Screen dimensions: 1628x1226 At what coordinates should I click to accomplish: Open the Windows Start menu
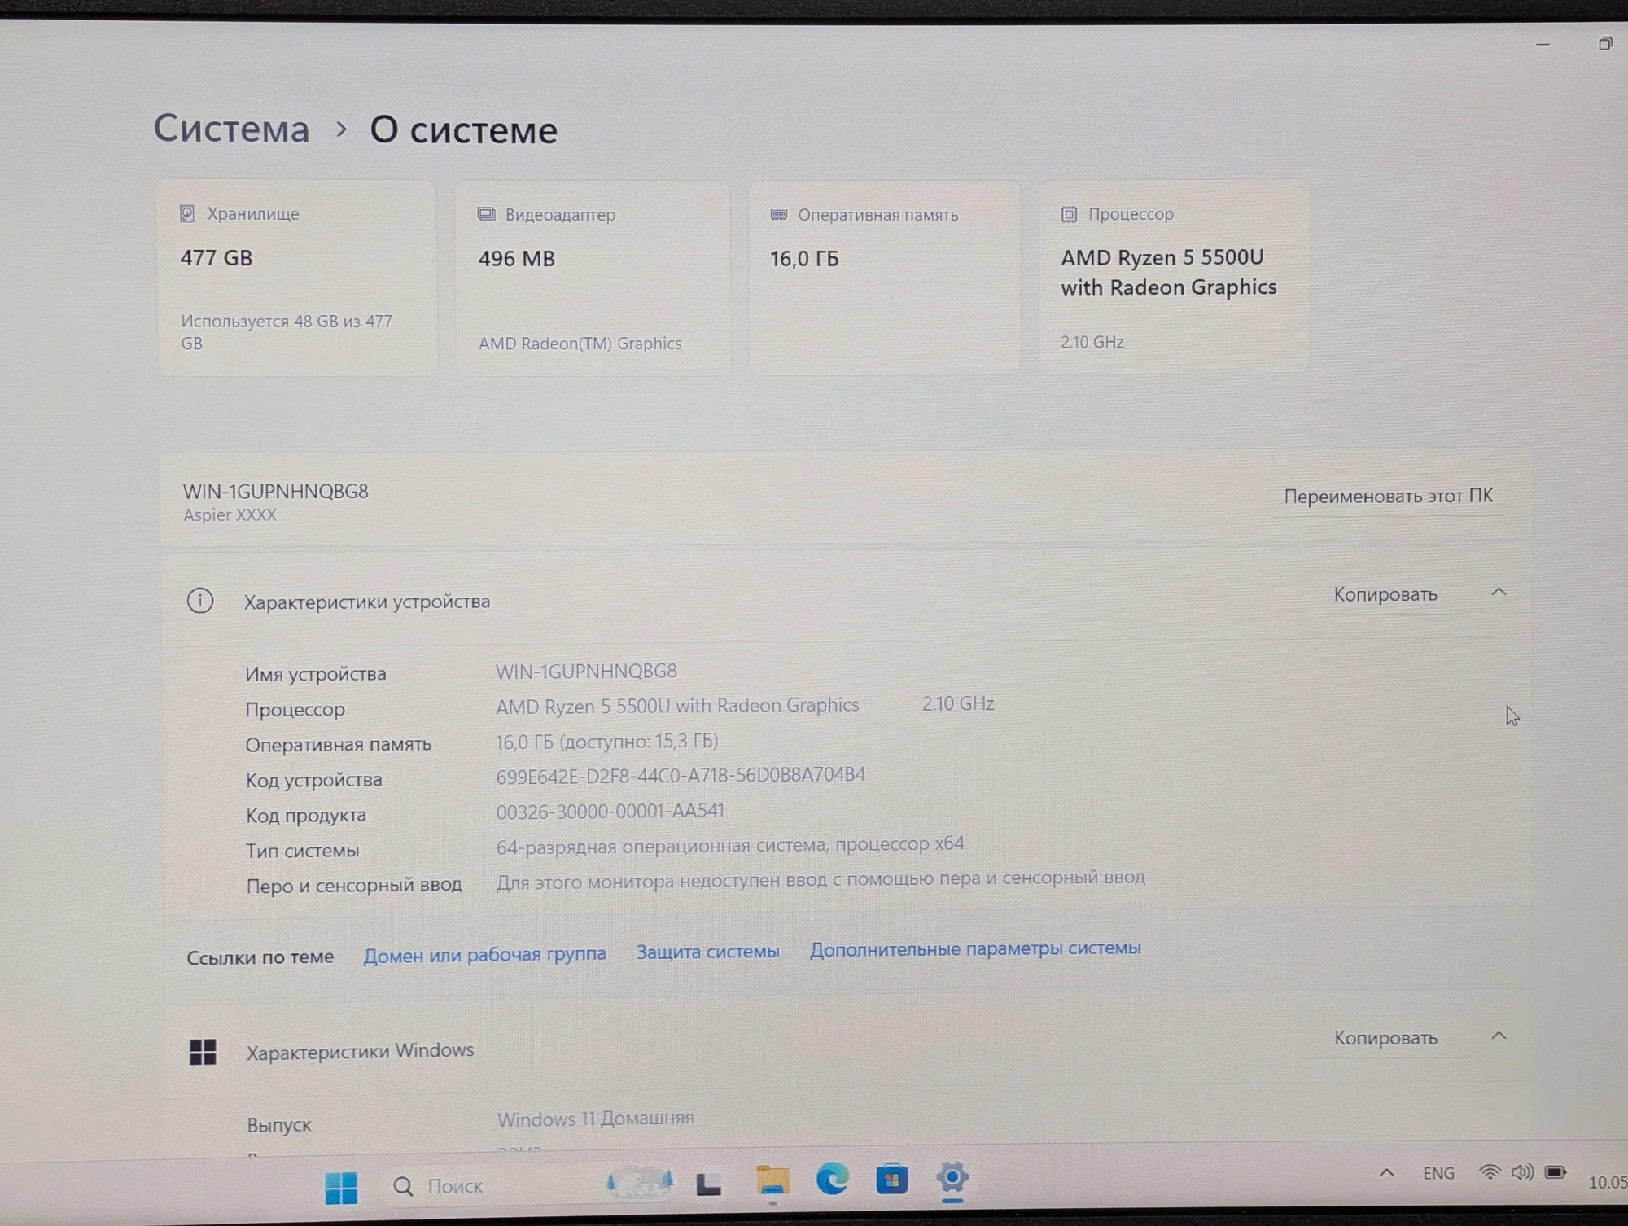pyautogui.click(x=341, y=1187)
